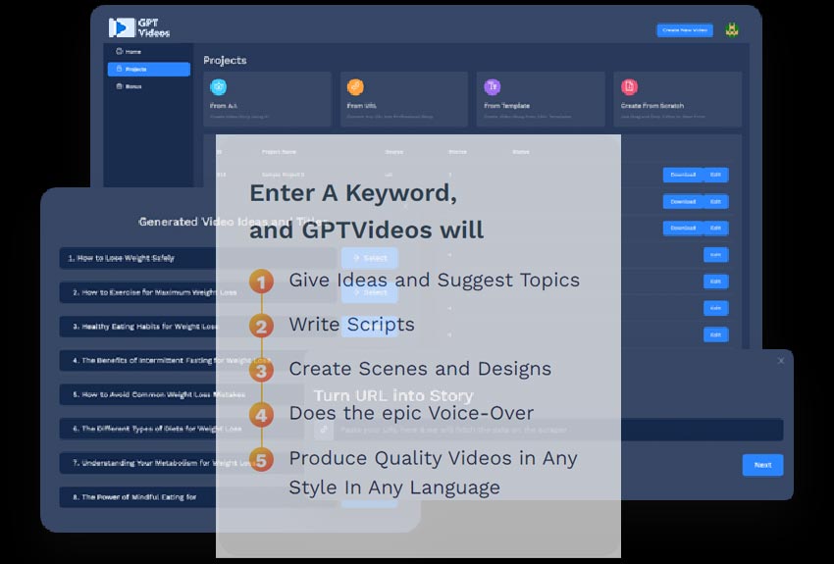834x564 pixels.
Task: Click Select next to 'How to Exercise for Maximum'
Action: 370,292
